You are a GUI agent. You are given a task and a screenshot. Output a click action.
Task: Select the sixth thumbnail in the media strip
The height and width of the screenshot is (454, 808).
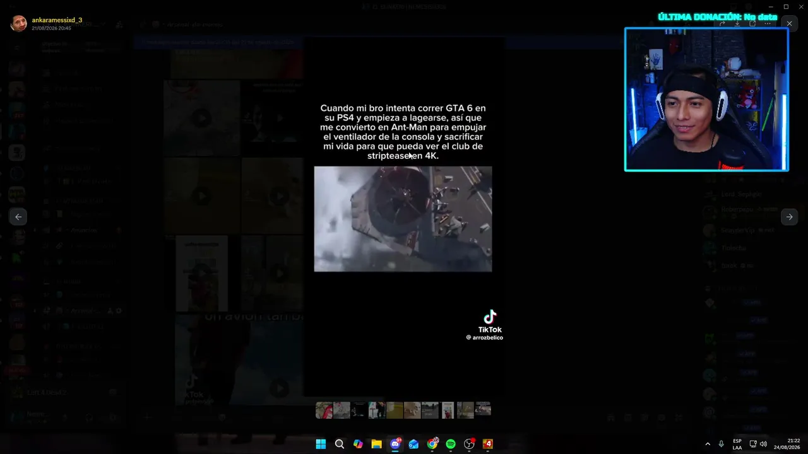coord(412,410)
